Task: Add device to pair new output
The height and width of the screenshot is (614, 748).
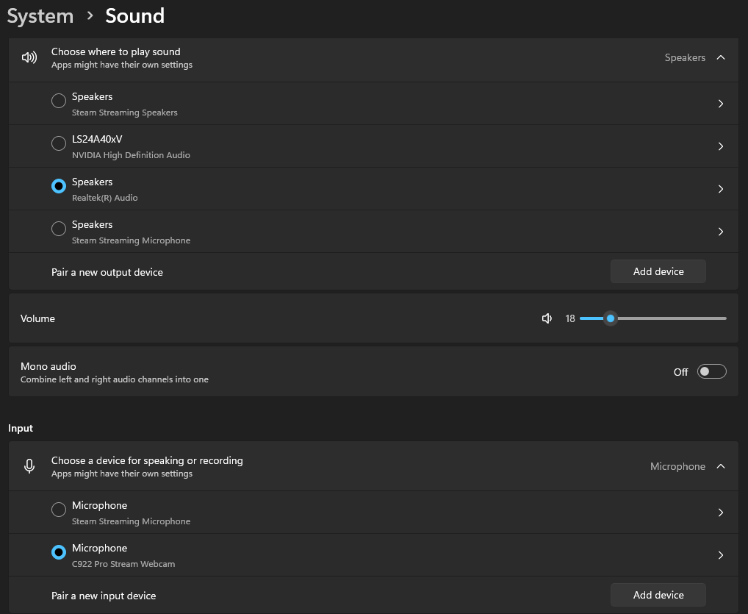Action: [x=658, y=271]
